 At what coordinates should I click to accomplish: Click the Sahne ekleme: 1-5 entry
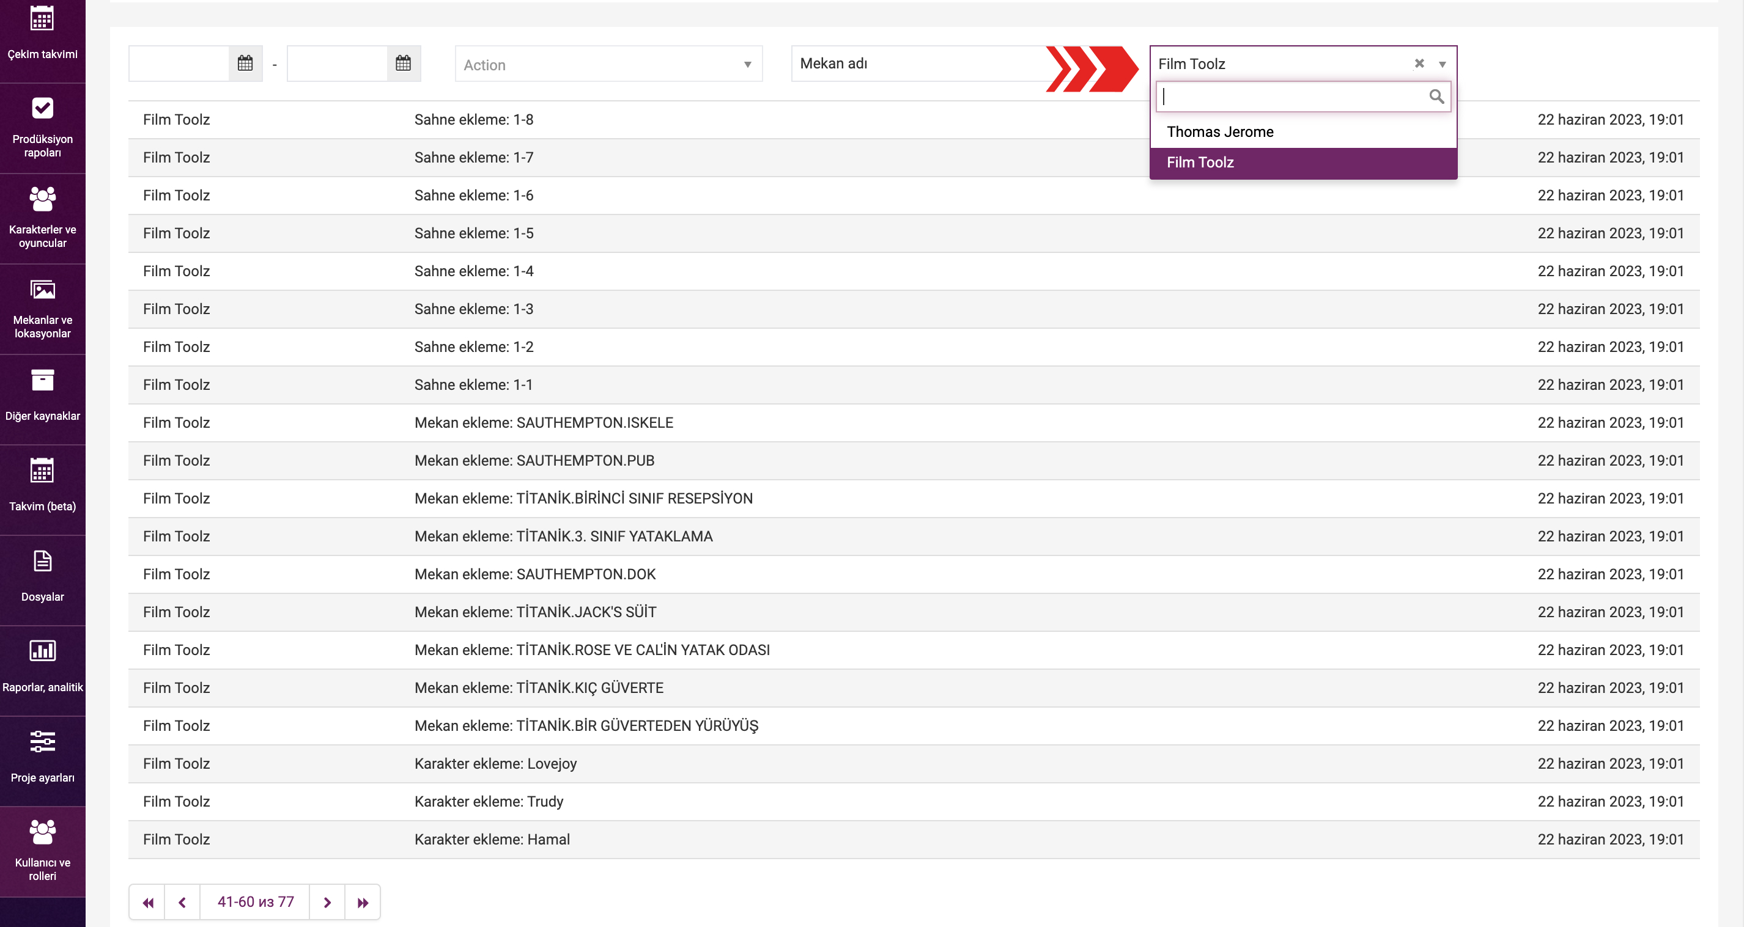(474, 233)
